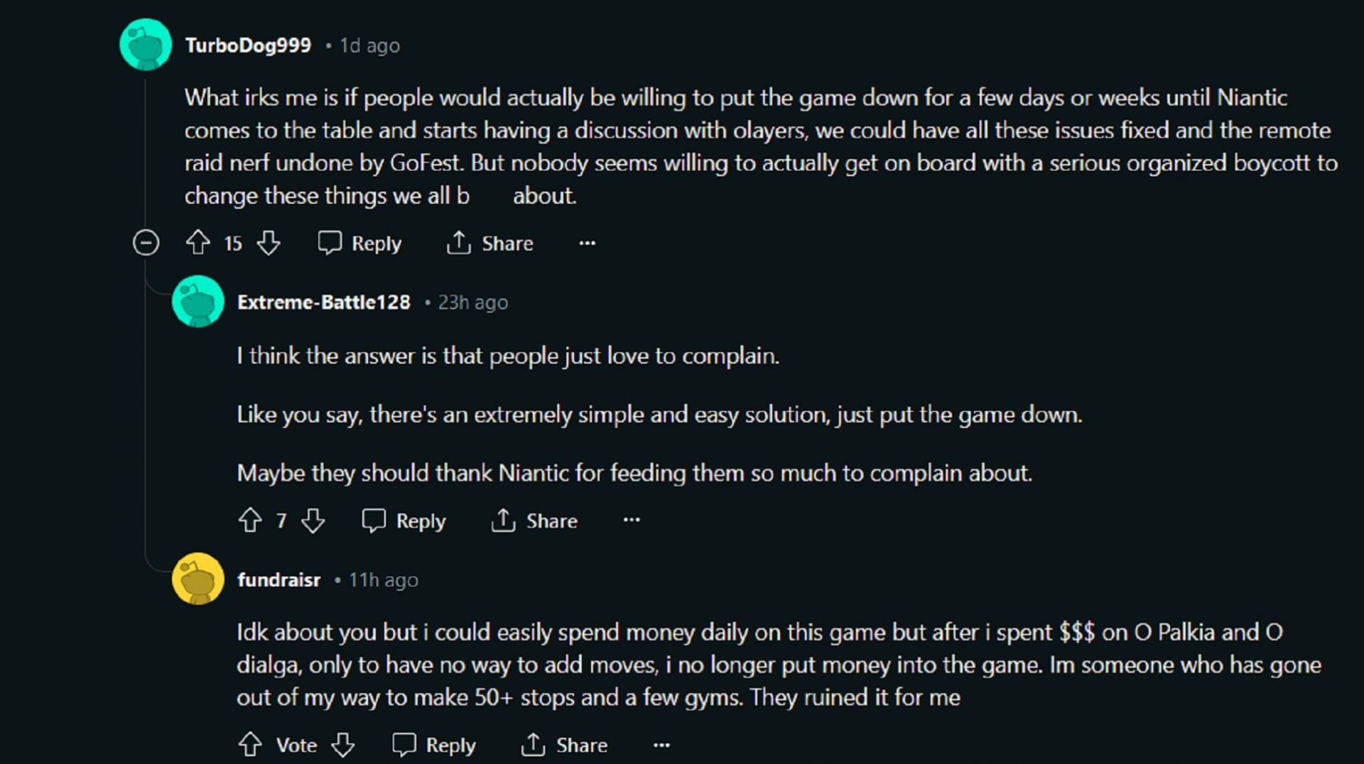Downvote fundraisr's comment
The height and width of the screenshot is (764, 1364).
(343, 744)
